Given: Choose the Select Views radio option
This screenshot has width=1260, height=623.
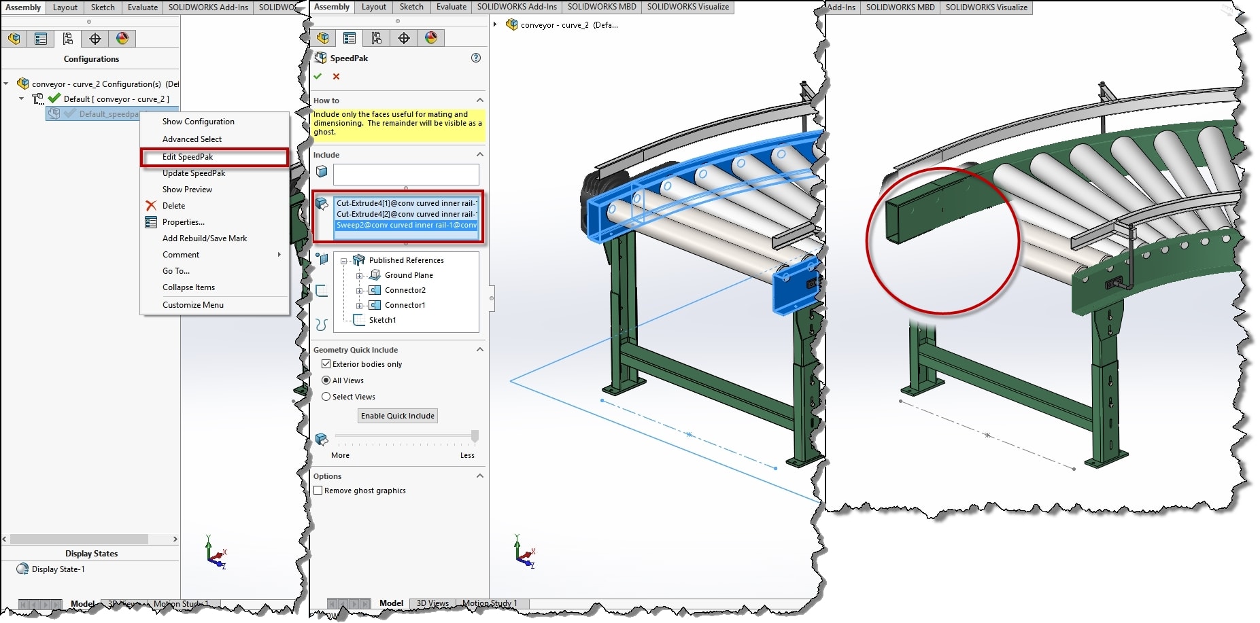Looking at the screenshot, I should coord(326,397).
